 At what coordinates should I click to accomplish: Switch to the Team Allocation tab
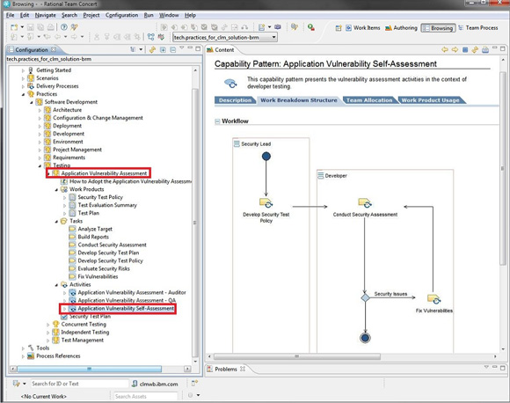(369, 100)
